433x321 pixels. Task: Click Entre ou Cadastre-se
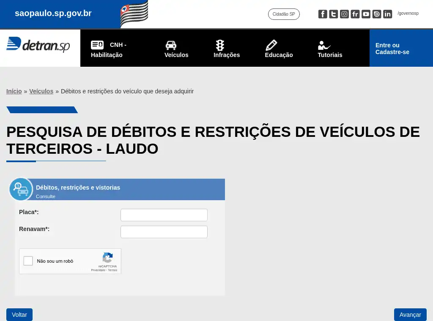[392, 49]
